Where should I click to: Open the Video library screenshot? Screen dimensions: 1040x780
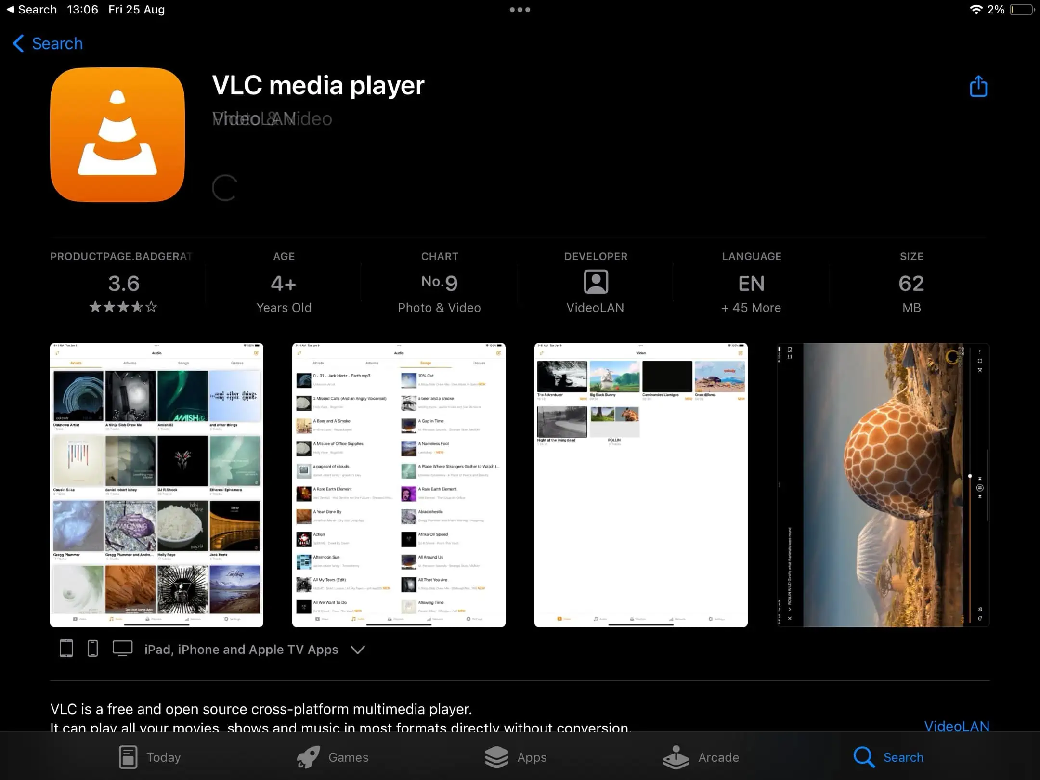(641, 485)
